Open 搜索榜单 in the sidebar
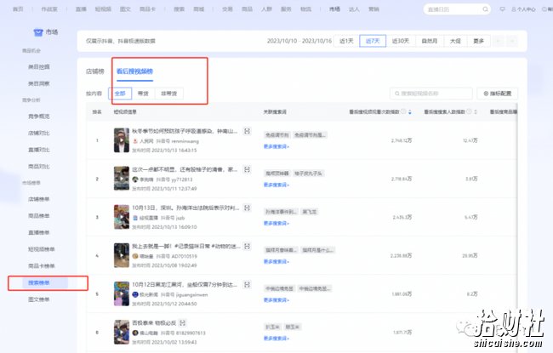The height and width of the screenshot is (353, 553). [39, 282]
